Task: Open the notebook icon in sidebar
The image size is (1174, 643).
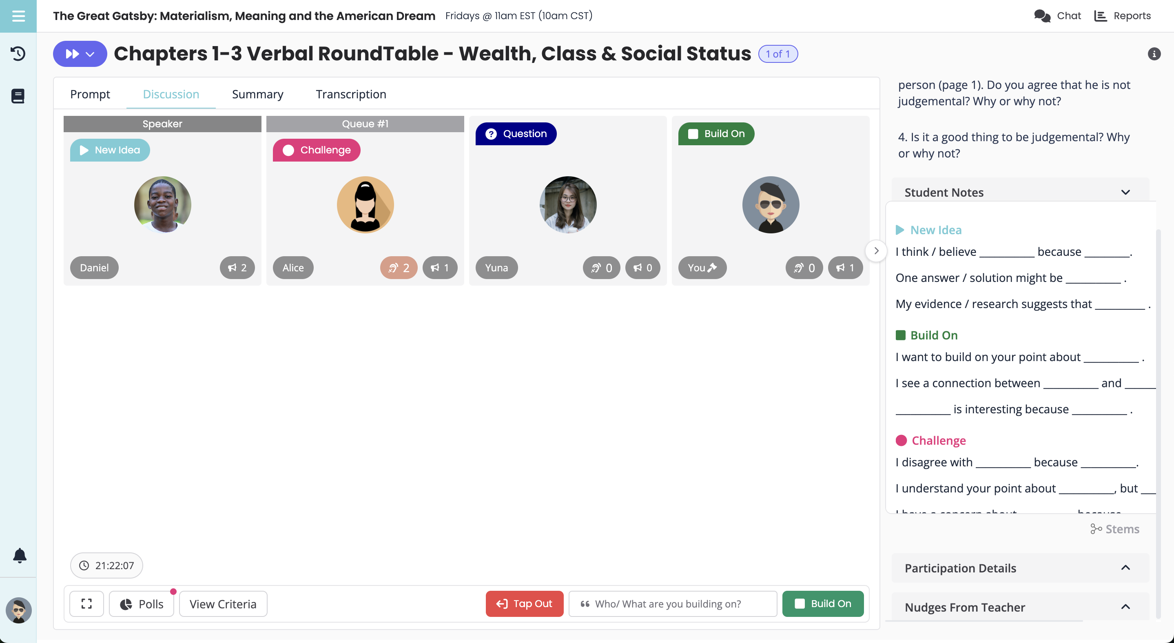Action: pyautogui.click(x=18, y=96)
